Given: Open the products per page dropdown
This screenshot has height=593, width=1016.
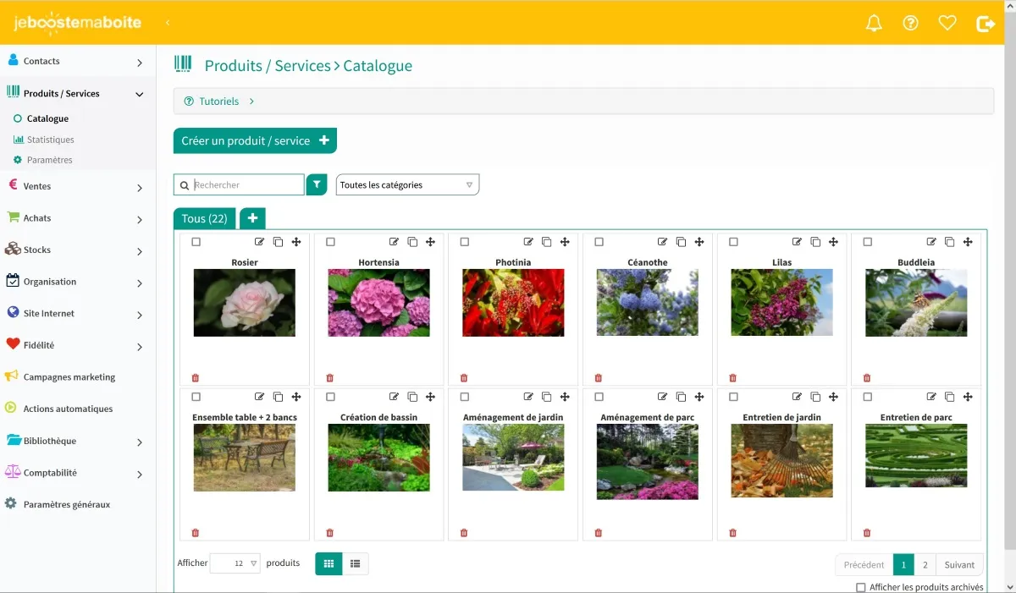Looking at the screenshot, I should 235,563.
